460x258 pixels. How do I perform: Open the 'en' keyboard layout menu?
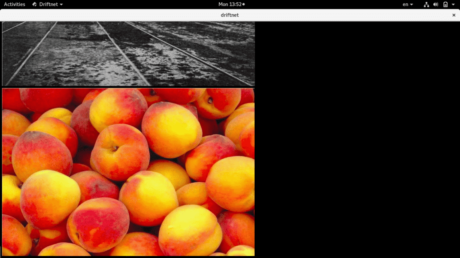click(x=408, y=4)
